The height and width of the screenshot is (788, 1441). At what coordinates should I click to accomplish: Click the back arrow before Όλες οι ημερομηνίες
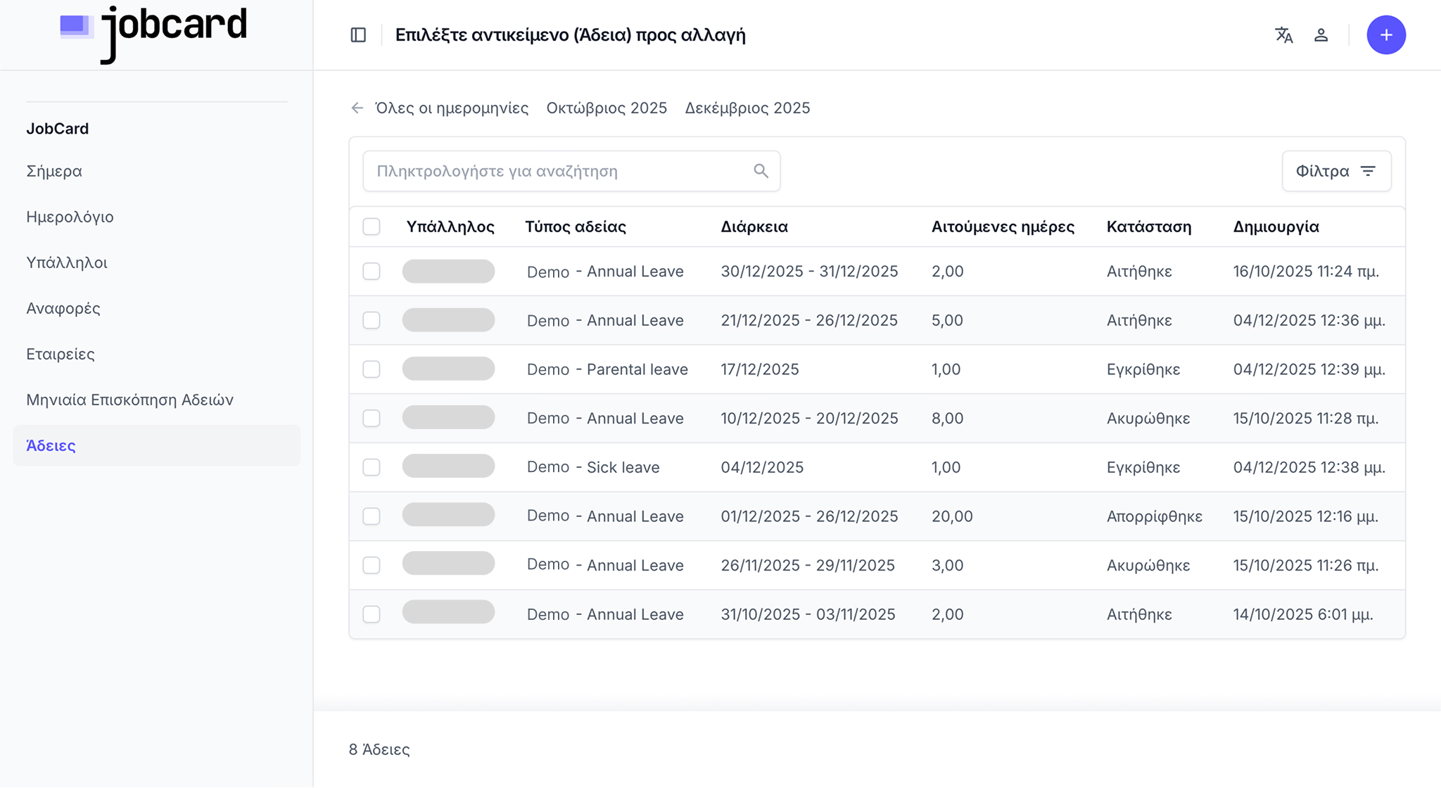[357, 108]
